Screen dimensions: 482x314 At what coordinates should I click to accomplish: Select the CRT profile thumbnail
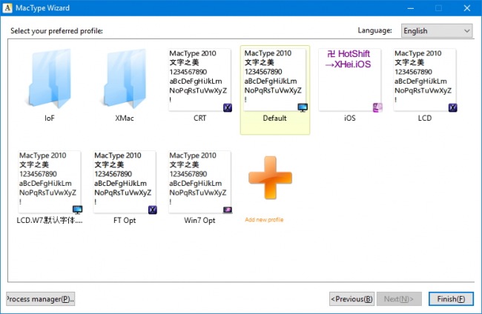point(199,80)
